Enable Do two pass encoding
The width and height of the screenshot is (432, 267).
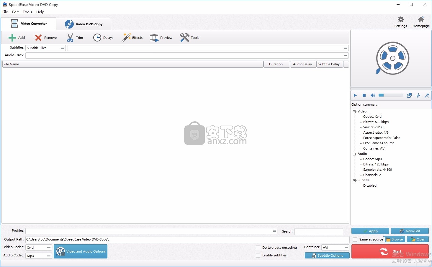pos(258,248)
